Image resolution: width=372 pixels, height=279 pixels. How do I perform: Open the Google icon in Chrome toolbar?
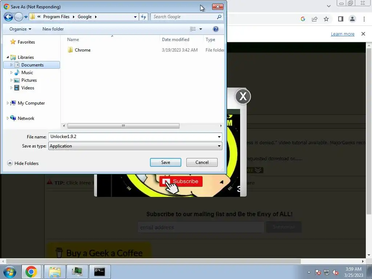(303, 19)
